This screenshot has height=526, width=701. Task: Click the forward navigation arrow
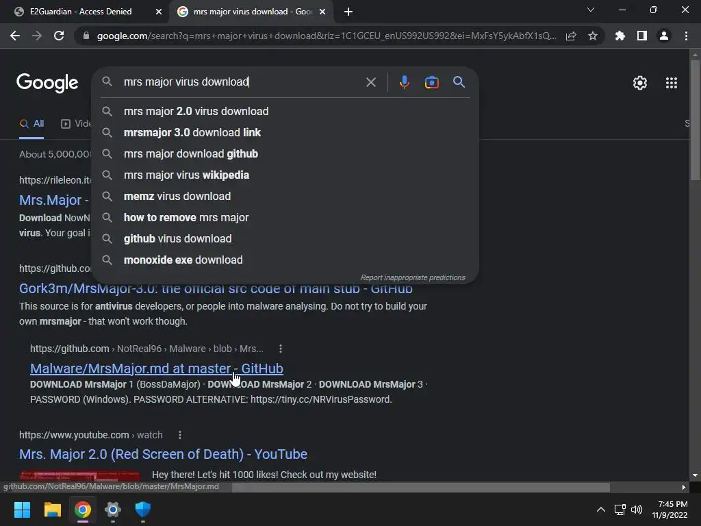pyautogui.click(x=37, y=36)
